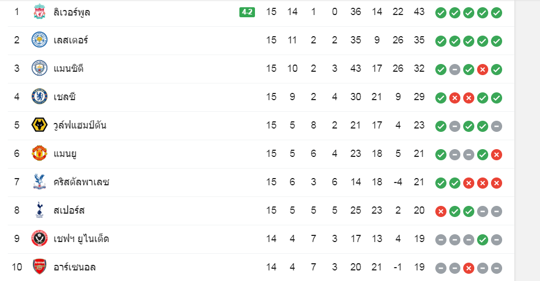This screenshot has width=540, height=281.
Task: Open the วูล์ฟแฮมป์ตัน team link
Action: (x=80, y=125)
